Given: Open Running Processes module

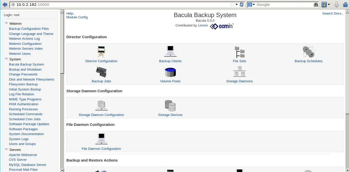Looking at the screenshot, I should click(23, 109).
